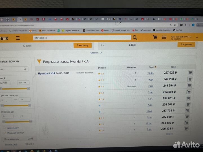Click the right handle of the Срок поставки slider
203x152 pixels.
click(x=30, y=105)
